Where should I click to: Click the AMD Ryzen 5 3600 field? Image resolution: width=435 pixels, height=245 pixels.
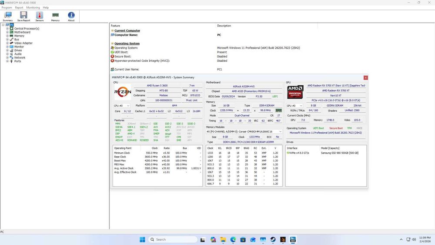click(x=157, y=86)
